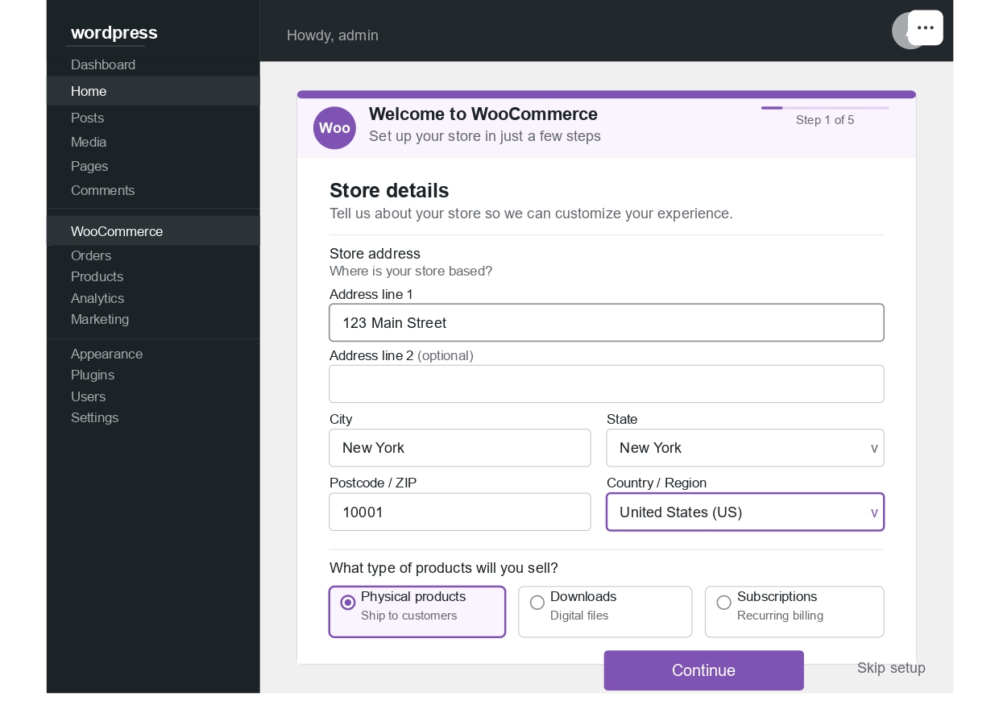Viewport: 999px width, 705px height.
Task: Click the wordpress site title
Action: tap(114, 33)
